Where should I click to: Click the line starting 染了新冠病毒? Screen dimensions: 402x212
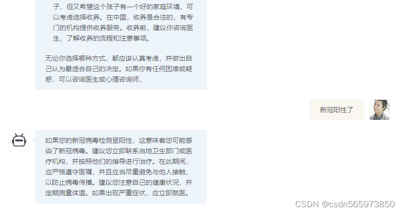point(119,151)
